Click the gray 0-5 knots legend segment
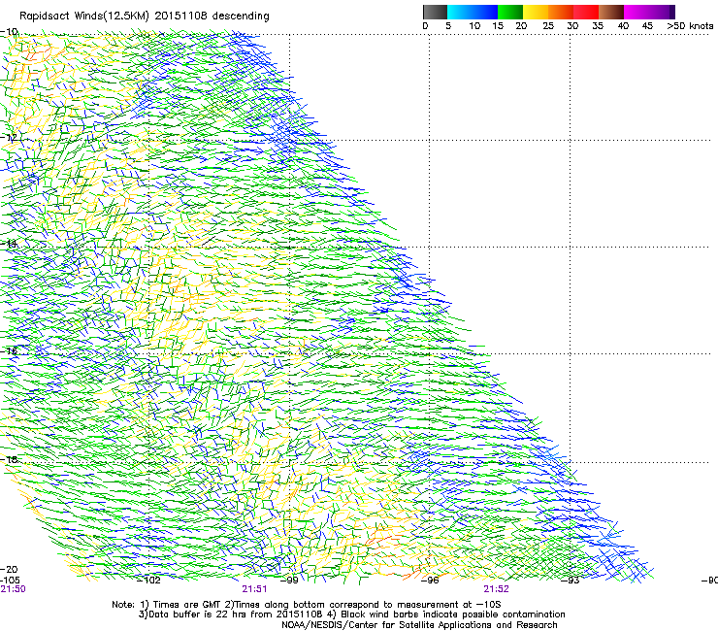Viewport: 718px width, 631px height. click(435, 12)
